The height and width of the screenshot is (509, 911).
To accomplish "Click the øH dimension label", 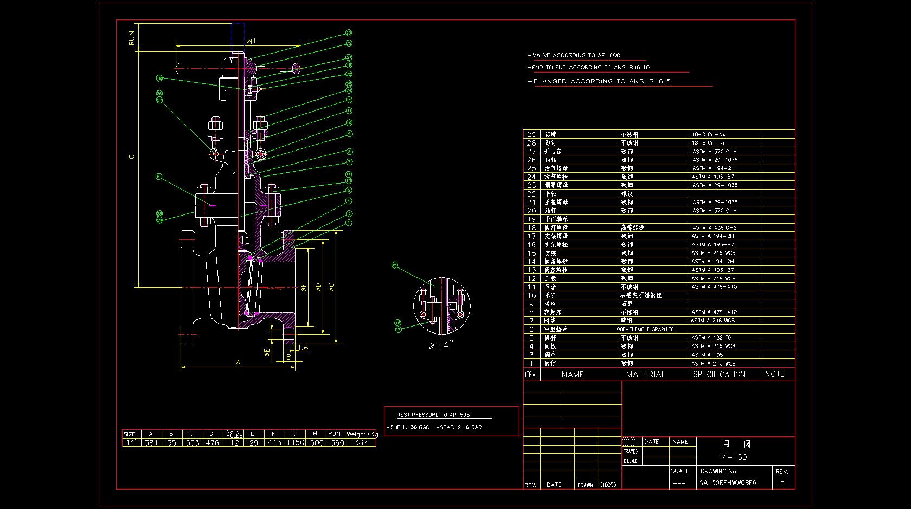I will pyautogui.click(x=251, y=41).
